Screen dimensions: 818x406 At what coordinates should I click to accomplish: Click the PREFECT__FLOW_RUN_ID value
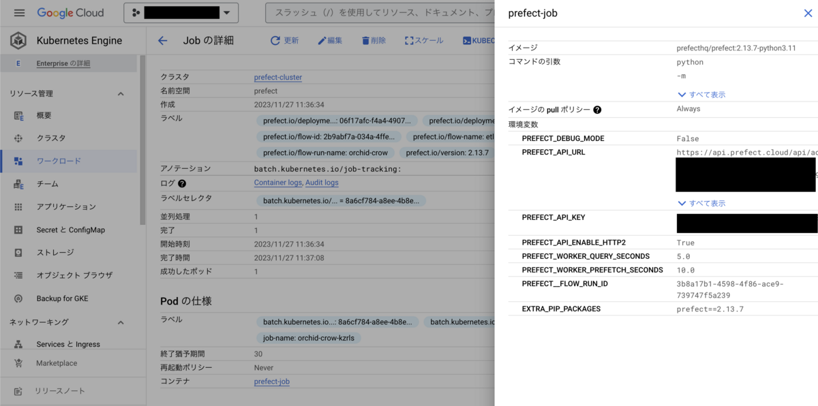pyautogui.click(x=730, y=290)
